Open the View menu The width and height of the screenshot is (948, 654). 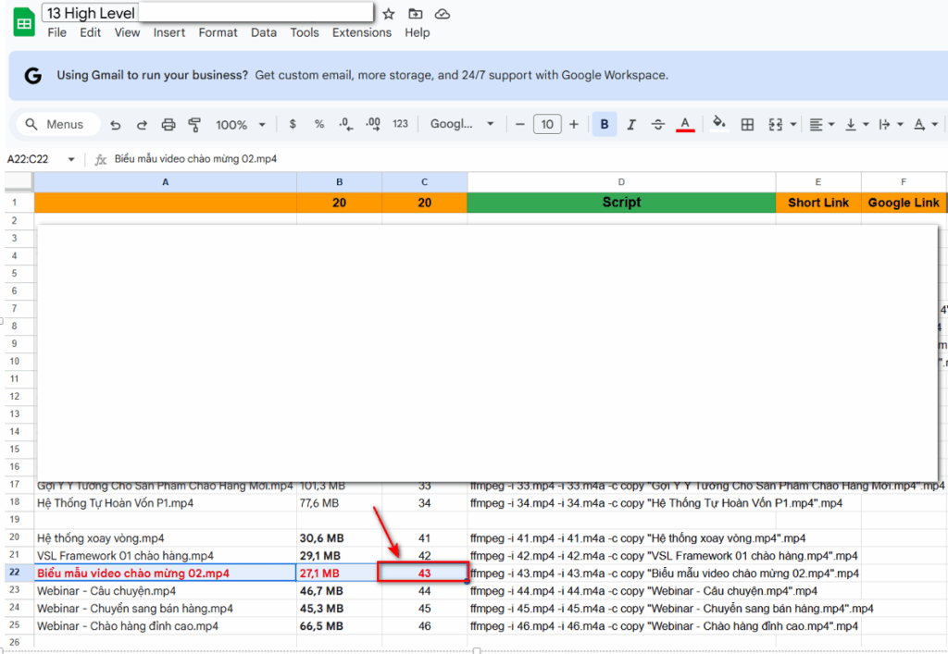(127, 32)
